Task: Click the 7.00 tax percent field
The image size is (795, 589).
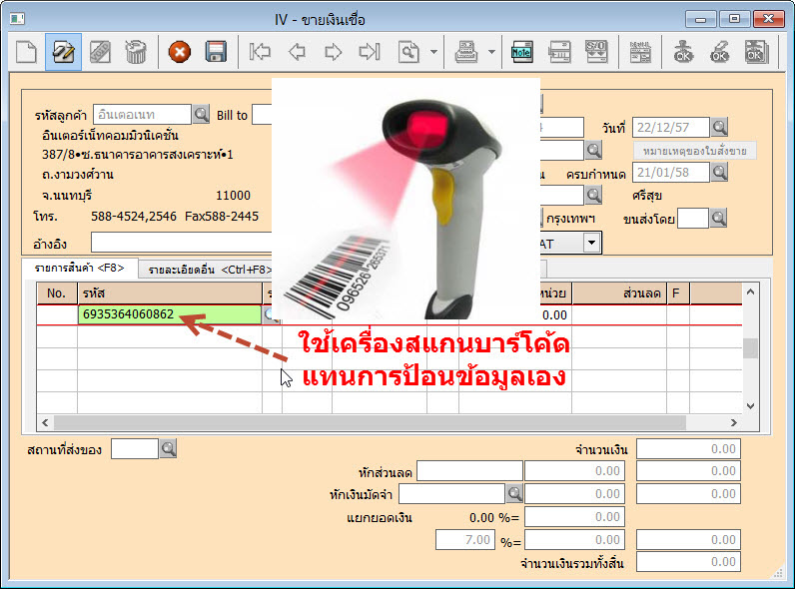Action: pos(465,540)
